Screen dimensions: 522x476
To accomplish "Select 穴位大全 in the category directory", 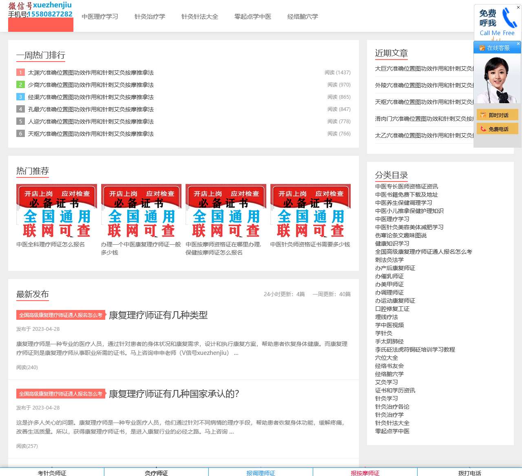I will coord(386,358).
